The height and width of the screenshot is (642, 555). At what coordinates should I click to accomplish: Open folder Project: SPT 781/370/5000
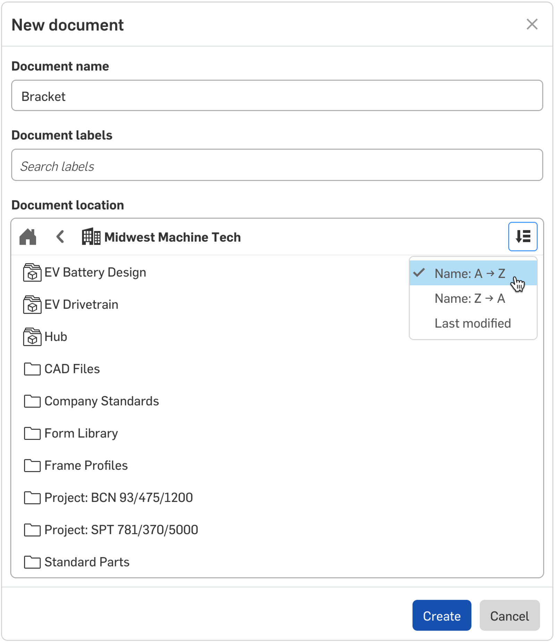coord(121,530)
